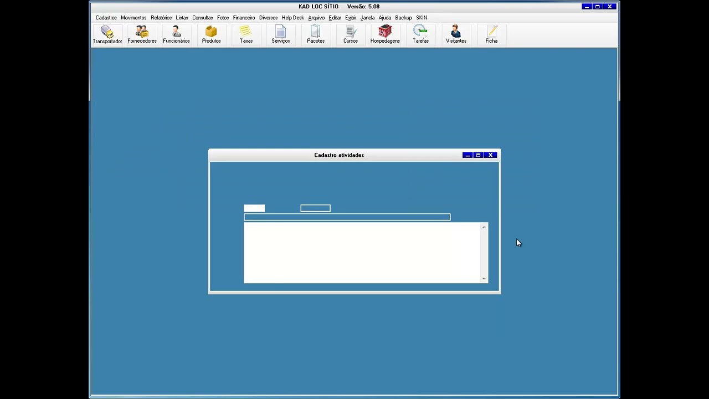The image size is (709, 399).
Task: Open the Ficha toolbar icon
Action: click(x=491, y=34)
